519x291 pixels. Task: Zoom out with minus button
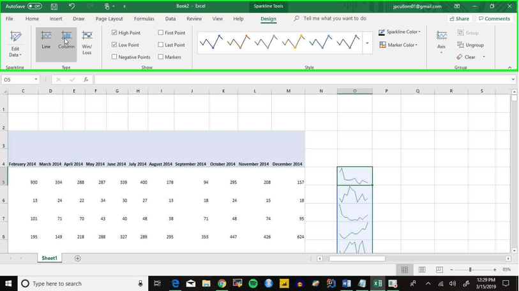point(451,270)
